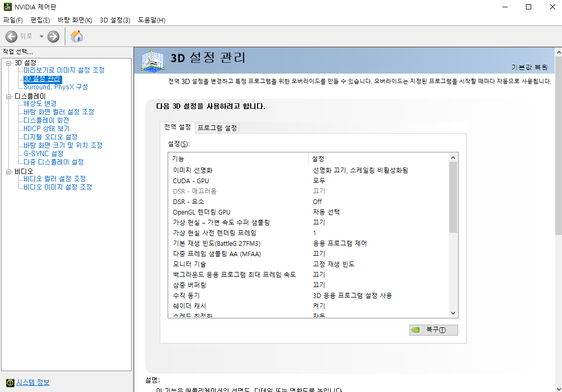Viewport: 562px width, 392px height.
Task: Collapse the 디스플레이 tree node
Action: tap(8, 97)
